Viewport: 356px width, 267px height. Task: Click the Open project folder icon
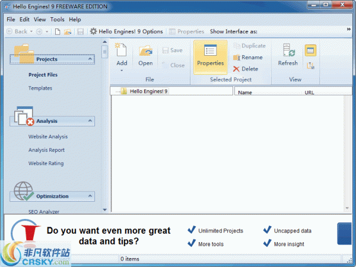(145, 50)
